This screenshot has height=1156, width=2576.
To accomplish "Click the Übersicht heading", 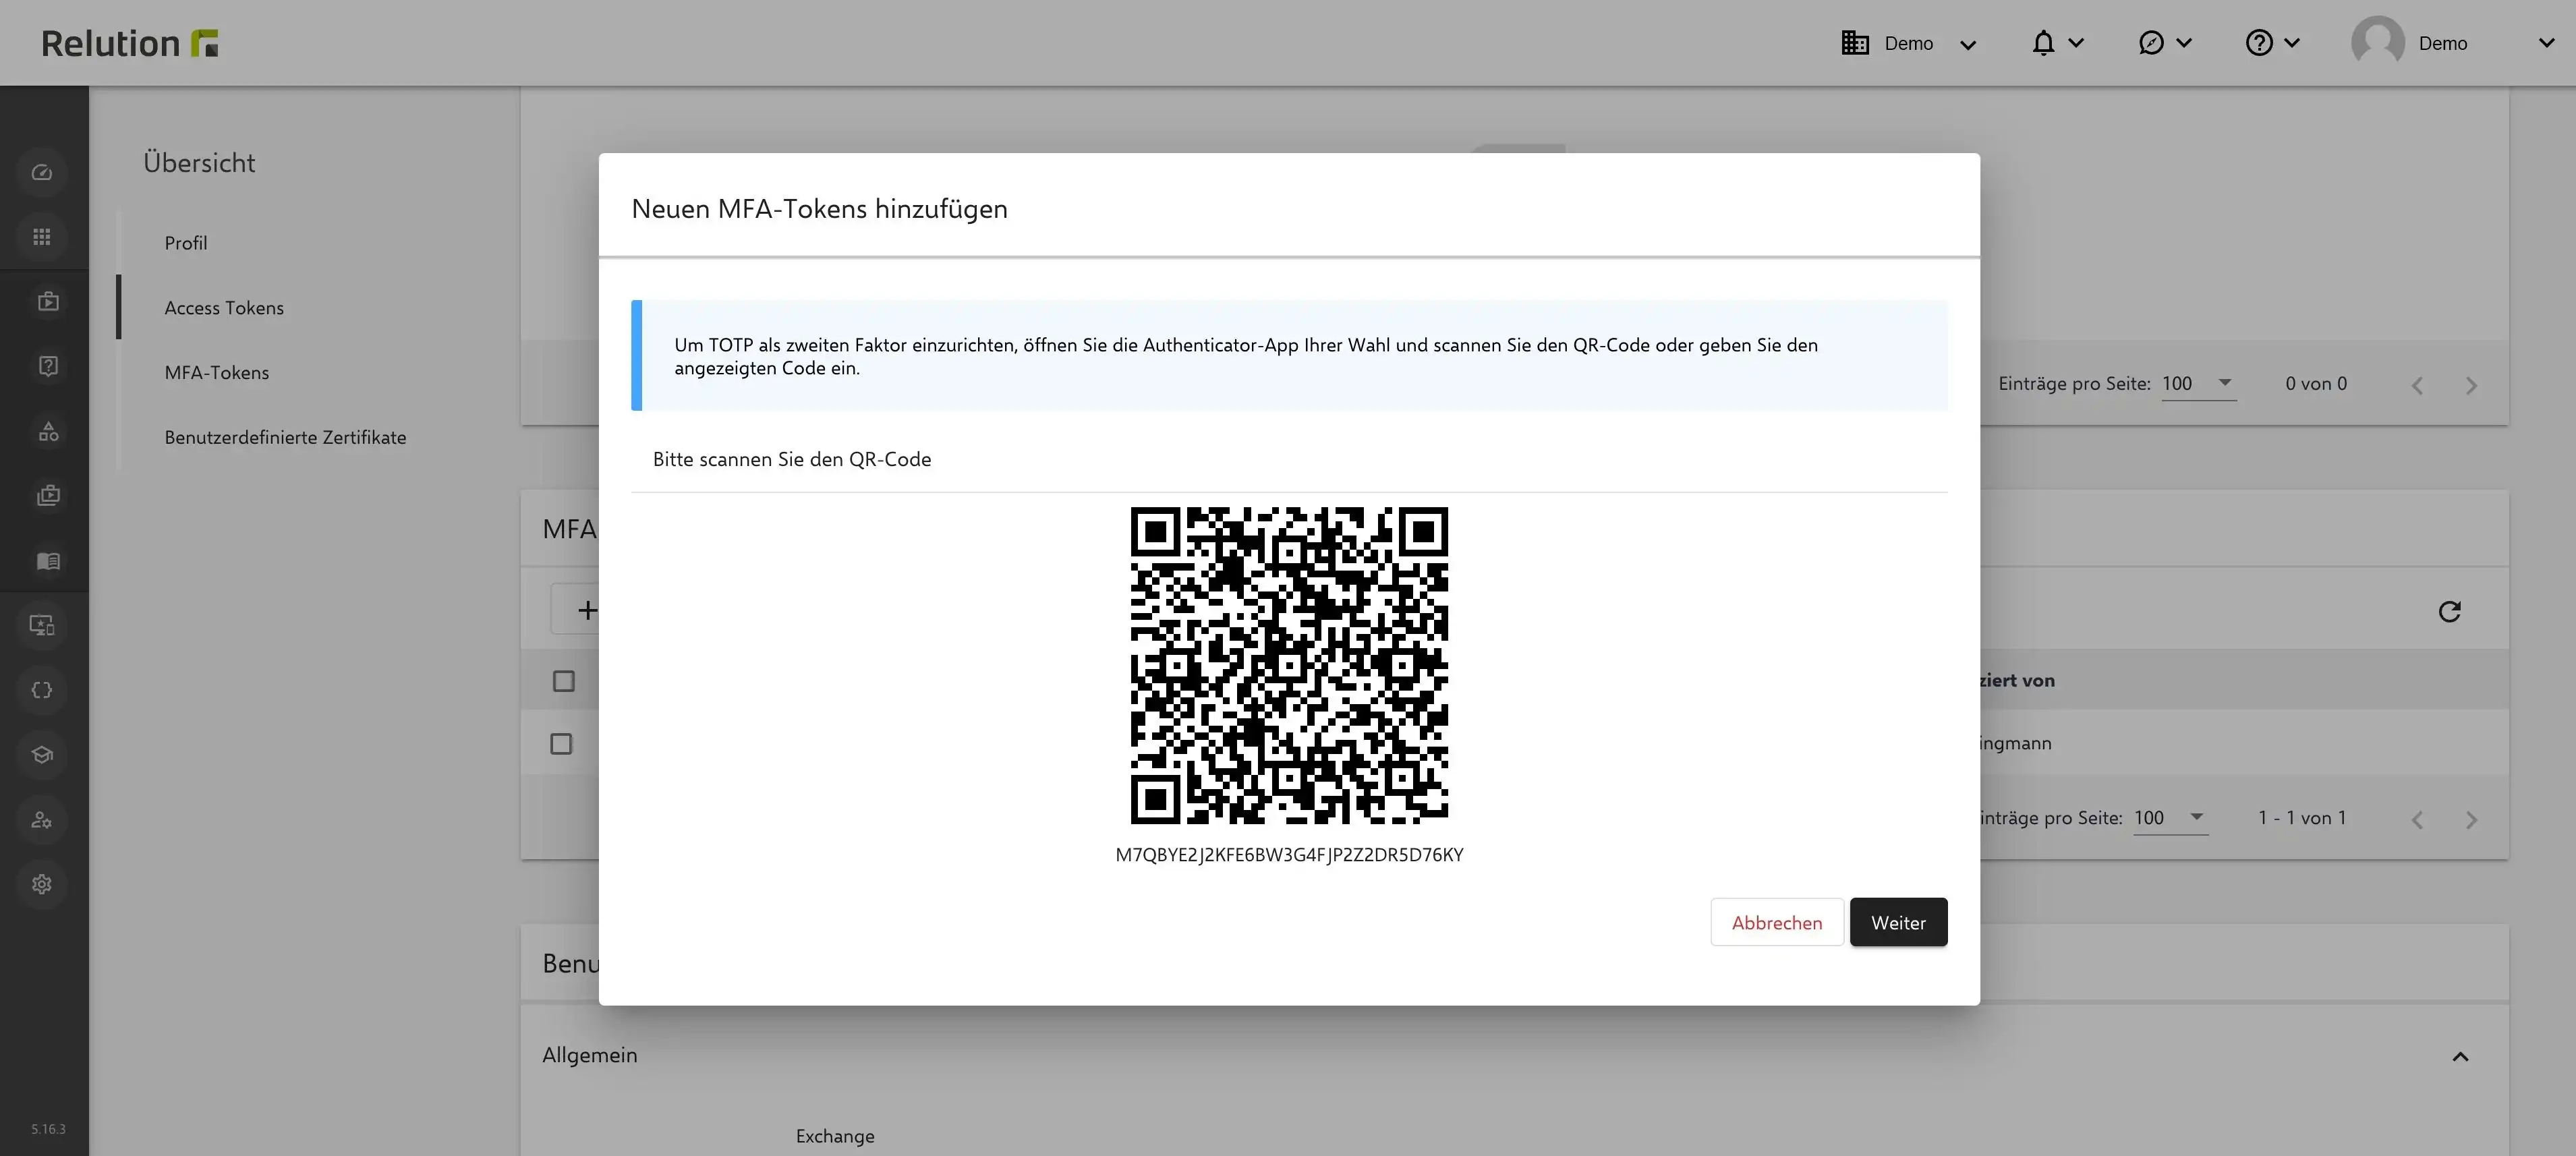I will 199,163.
